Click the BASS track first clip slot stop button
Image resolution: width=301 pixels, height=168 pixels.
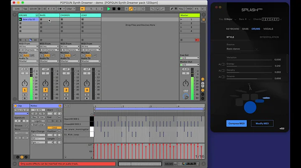click(x=41, y=19)
